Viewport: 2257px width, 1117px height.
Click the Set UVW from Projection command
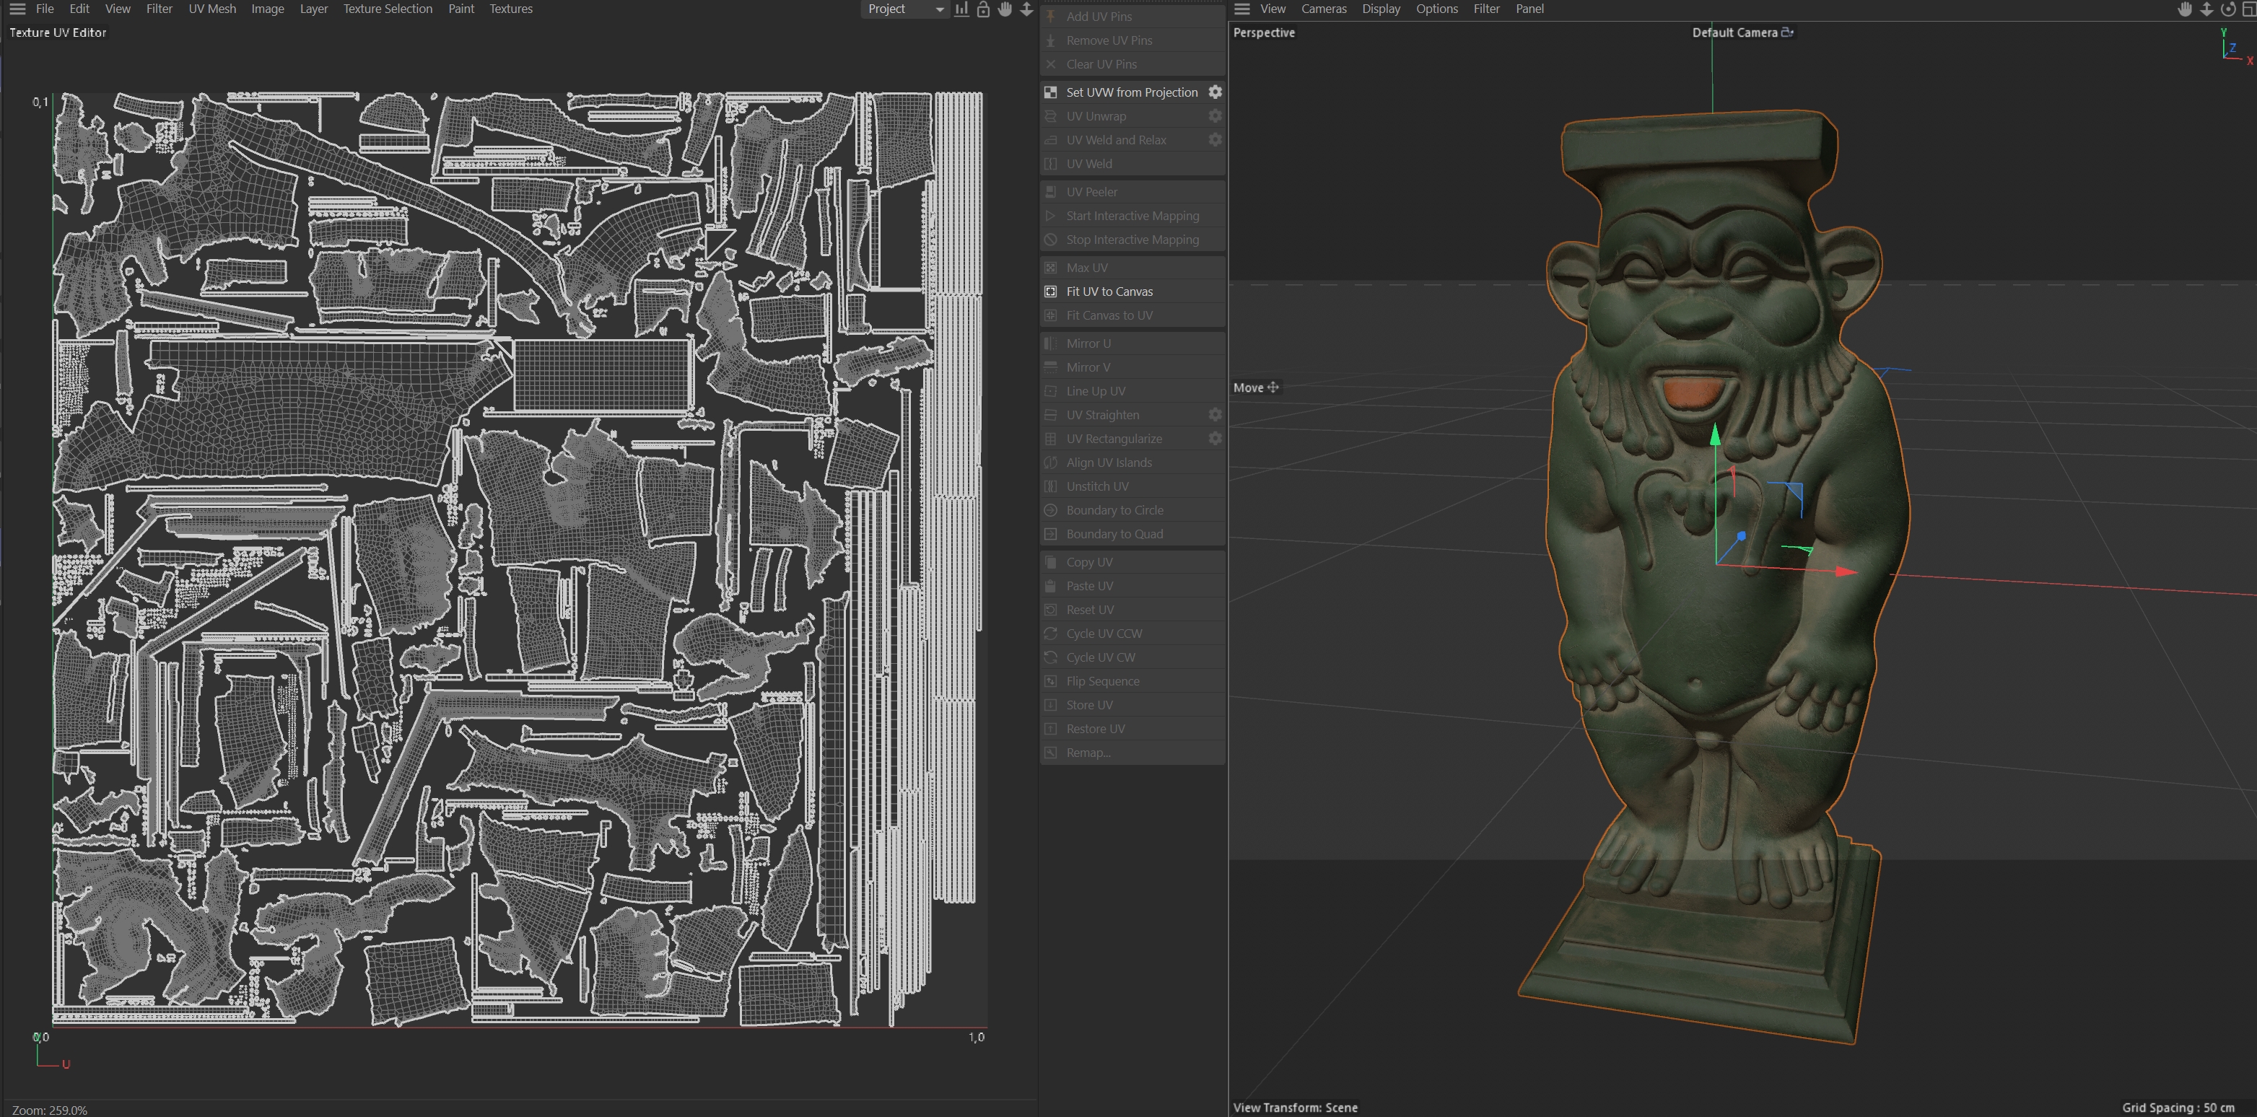click(x=1131, y=92)
